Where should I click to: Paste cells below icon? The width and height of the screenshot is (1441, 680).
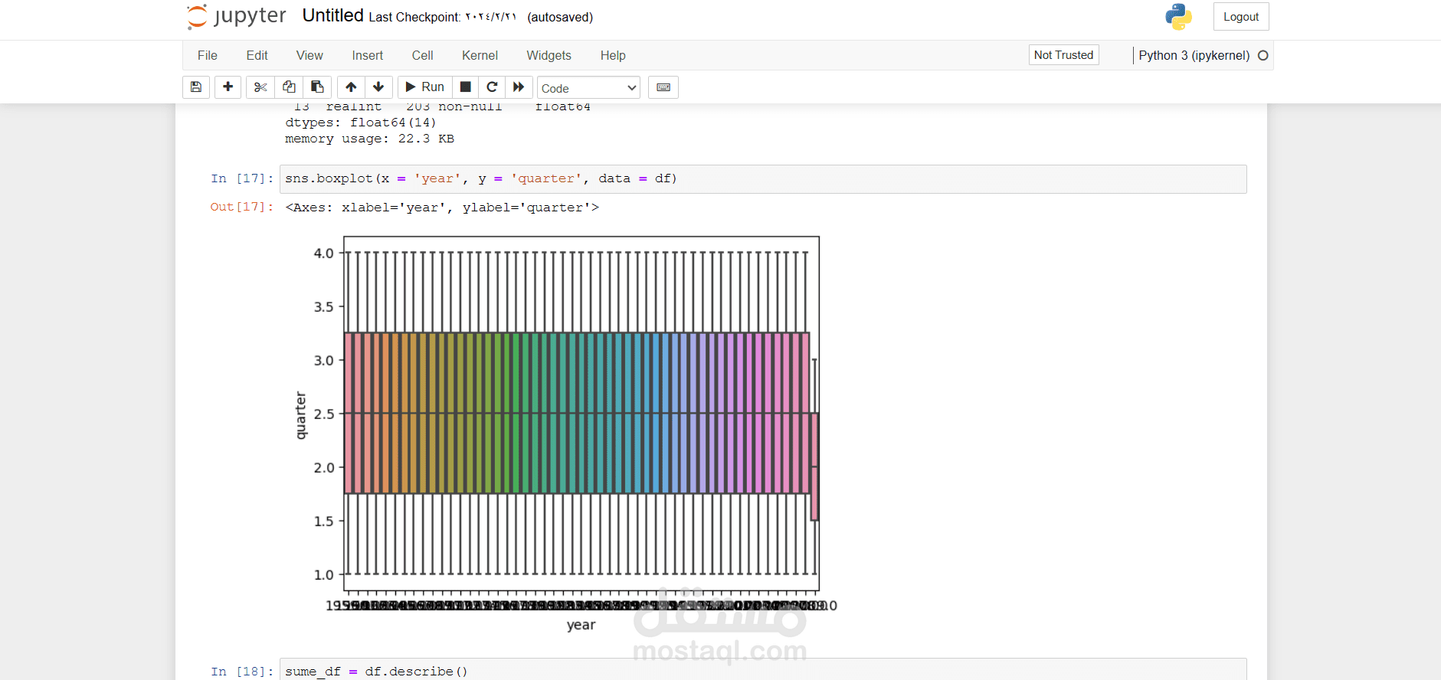click(x=317, y=87)
